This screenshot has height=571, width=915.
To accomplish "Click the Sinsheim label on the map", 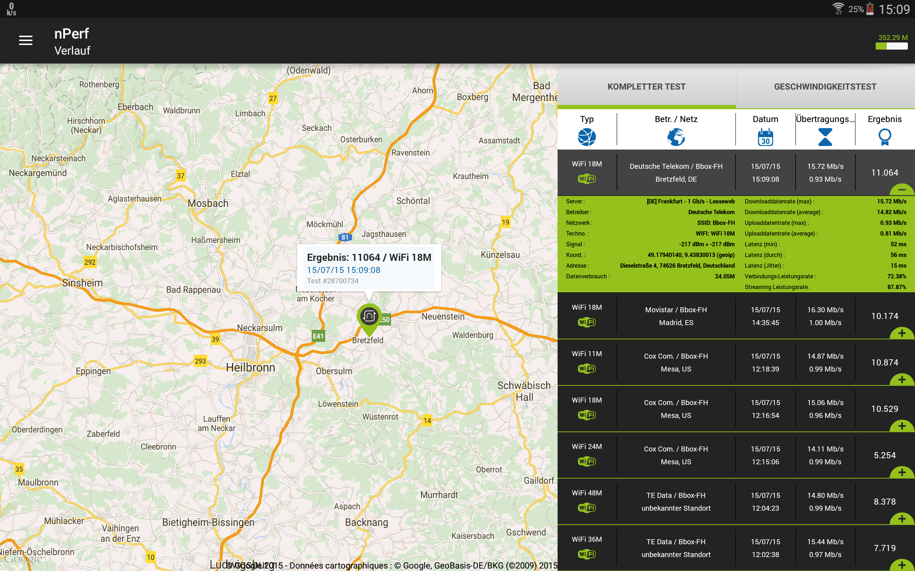I will [x=83, y=283].
